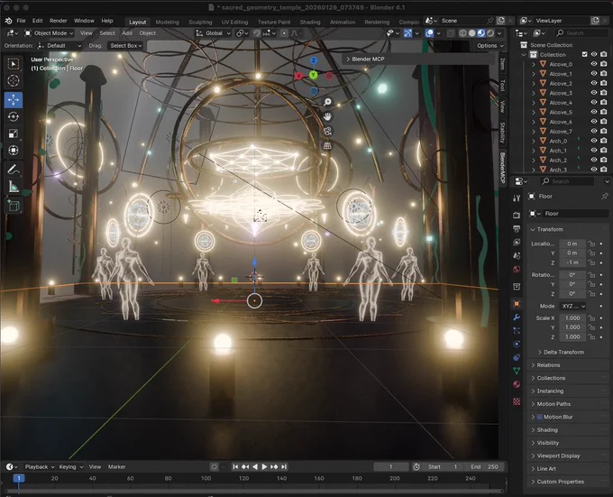The height and width of the screenshot is (497, 613).
Task: Jump to the animation start frame
Action: pos(235,466)
